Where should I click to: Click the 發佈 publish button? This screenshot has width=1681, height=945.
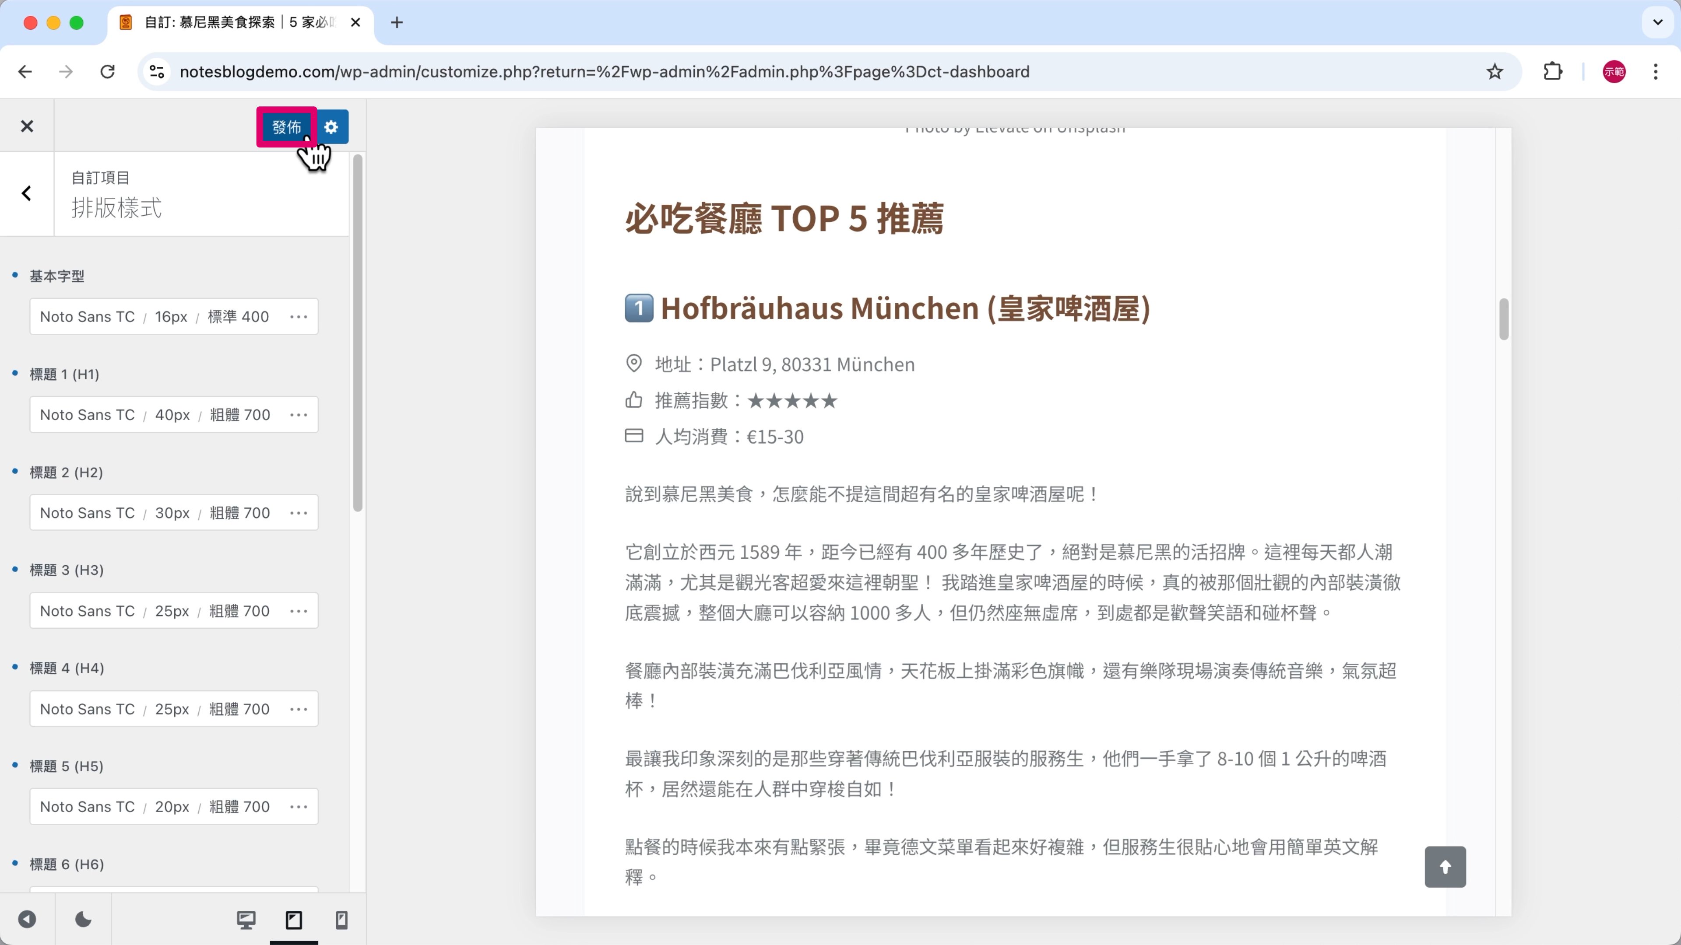click(x=286, y=126)
